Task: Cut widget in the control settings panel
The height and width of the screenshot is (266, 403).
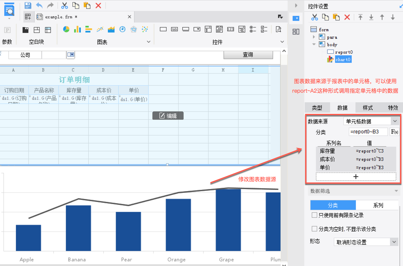Action: (x=315, y=17)
